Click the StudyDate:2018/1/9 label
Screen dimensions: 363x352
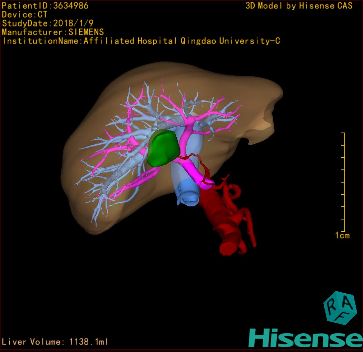click(x=47, y=23)
